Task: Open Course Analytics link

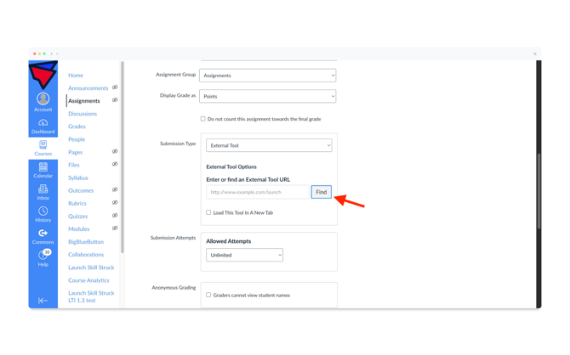Action: 88,280
